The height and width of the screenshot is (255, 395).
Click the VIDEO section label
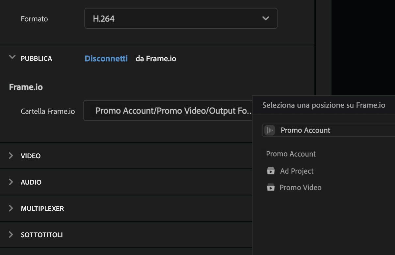coord(31,156)
